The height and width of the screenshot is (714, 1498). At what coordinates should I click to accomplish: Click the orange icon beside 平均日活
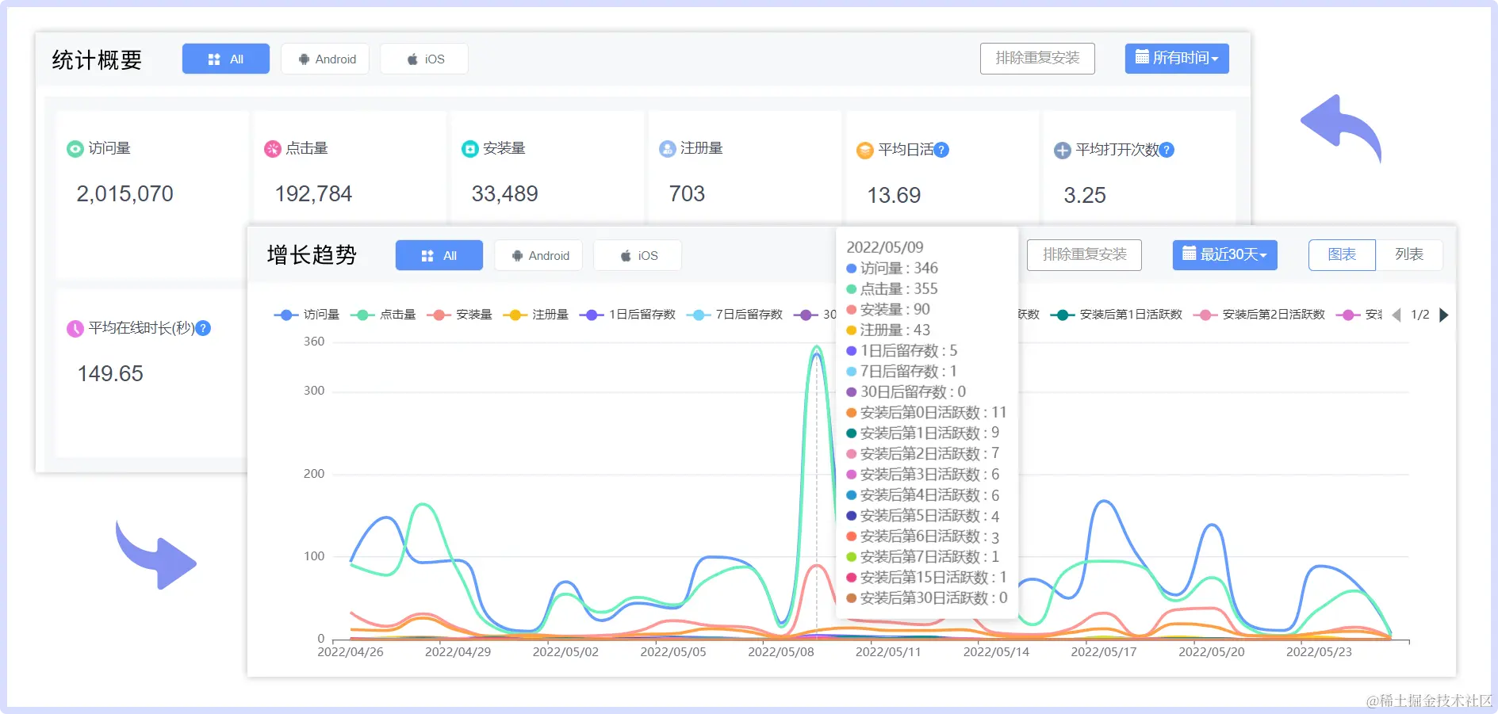click(x=865, y=150)
